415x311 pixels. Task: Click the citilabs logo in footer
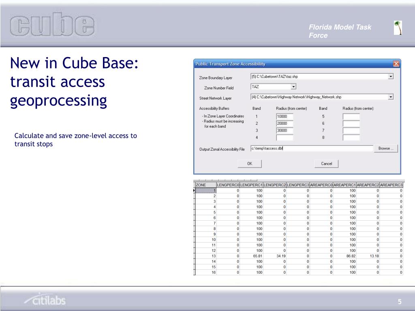pyautogui.click(x=45, y=299)
